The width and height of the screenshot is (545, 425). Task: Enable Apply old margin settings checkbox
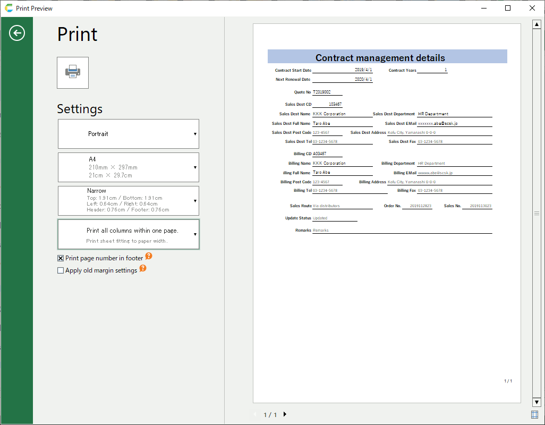pos(61,270)
